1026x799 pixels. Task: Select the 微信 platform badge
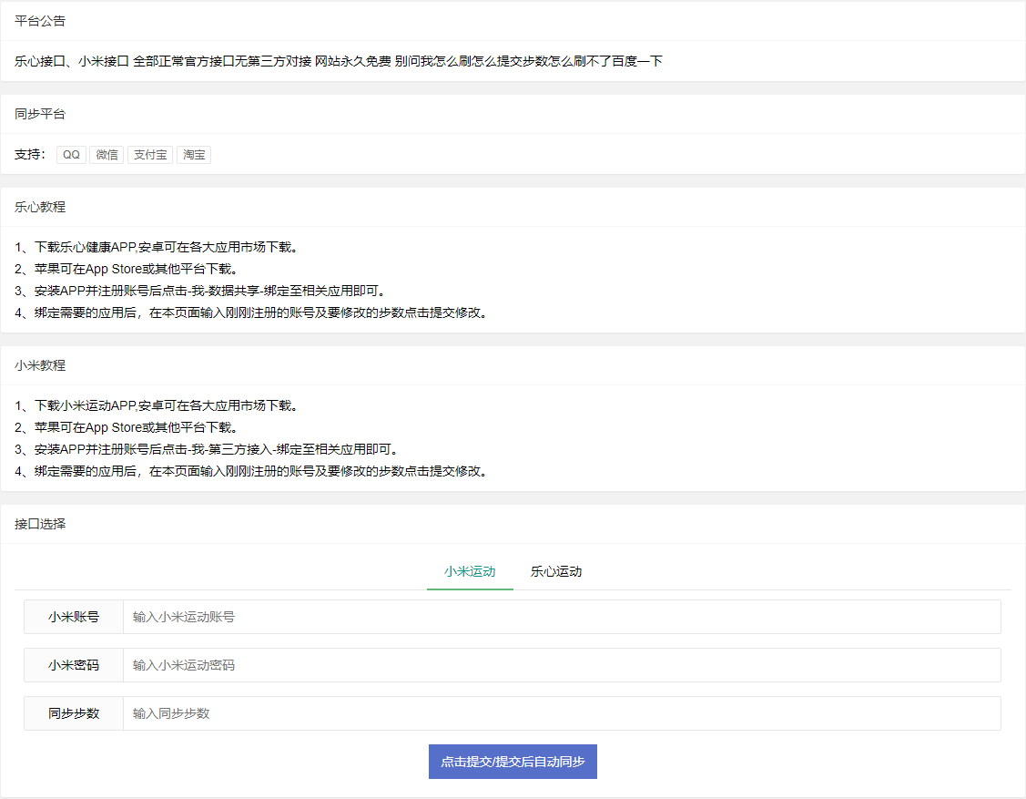[107, 154]
